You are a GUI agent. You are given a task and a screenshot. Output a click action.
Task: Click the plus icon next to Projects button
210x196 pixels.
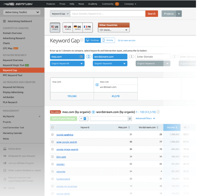[x=179, y=14]
